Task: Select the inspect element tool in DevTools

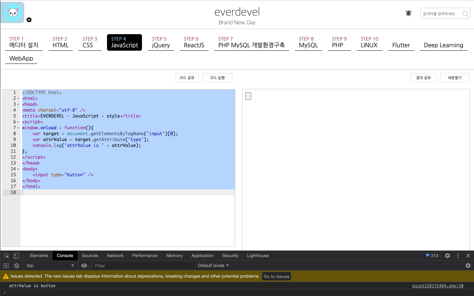Action: [6, 255]
